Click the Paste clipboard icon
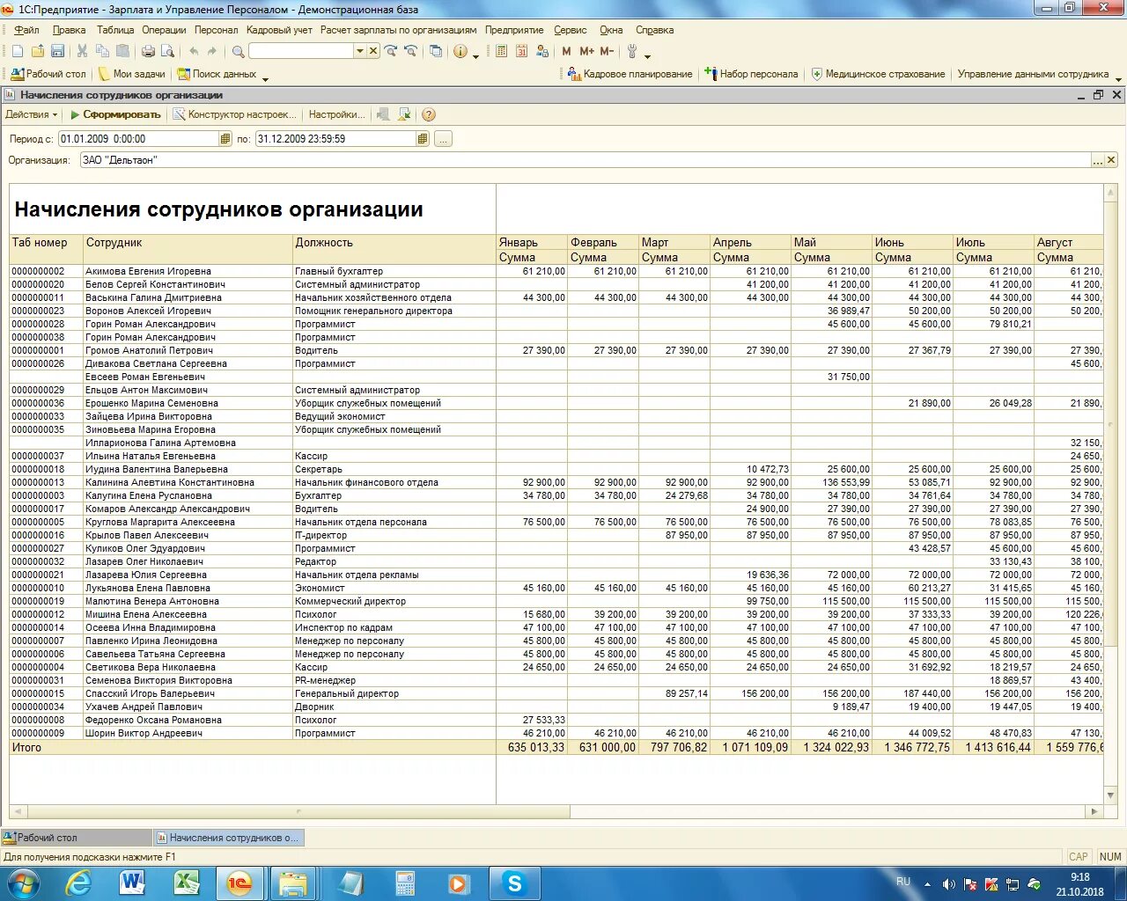The width and height of the screenshot is (1127, 901). [x=123, y=52]
